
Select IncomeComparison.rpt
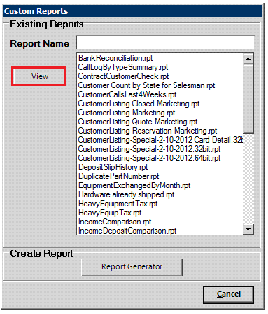point(115,222)
